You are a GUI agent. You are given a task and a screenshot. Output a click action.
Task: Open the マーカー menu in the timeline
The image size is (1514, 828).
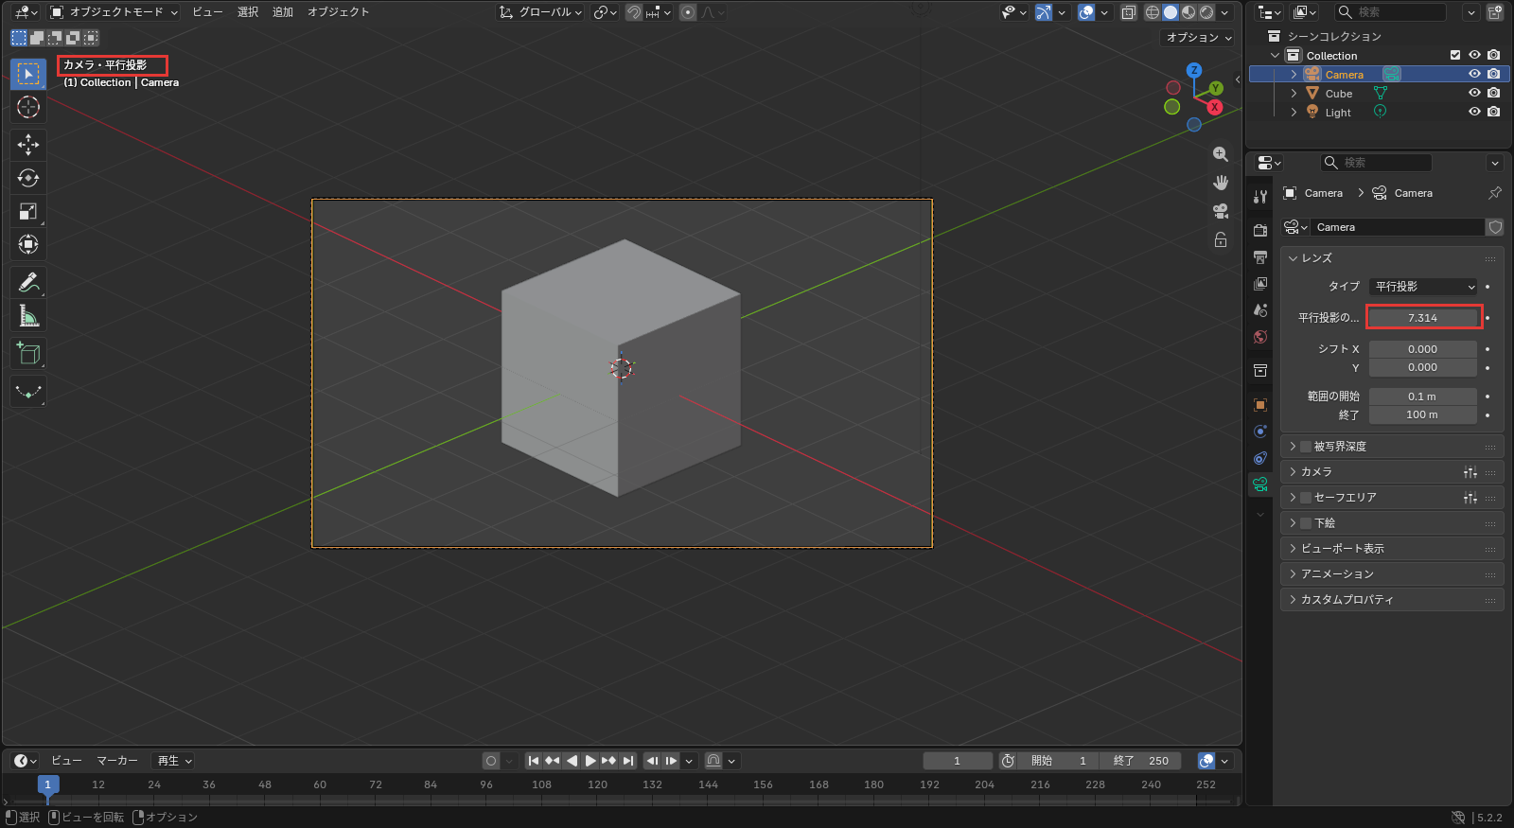(x=117, y=761)
